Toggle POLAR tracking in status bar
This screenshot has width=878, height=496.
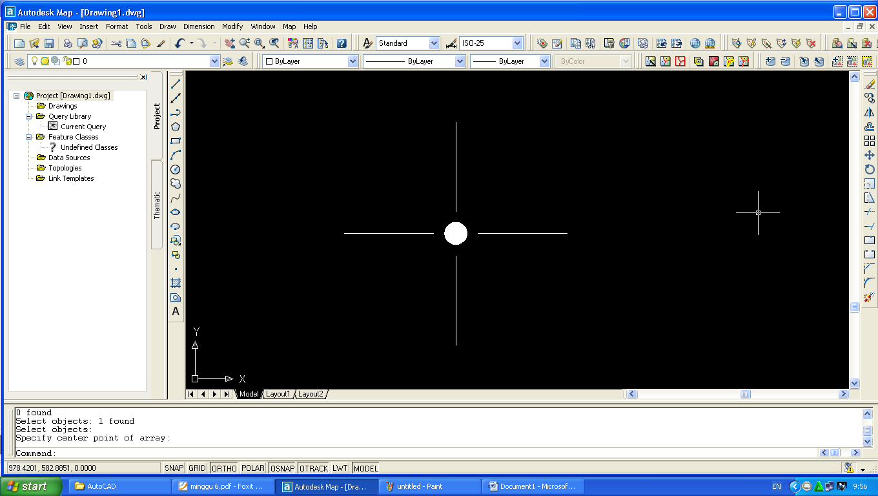(x=253, y=468)
